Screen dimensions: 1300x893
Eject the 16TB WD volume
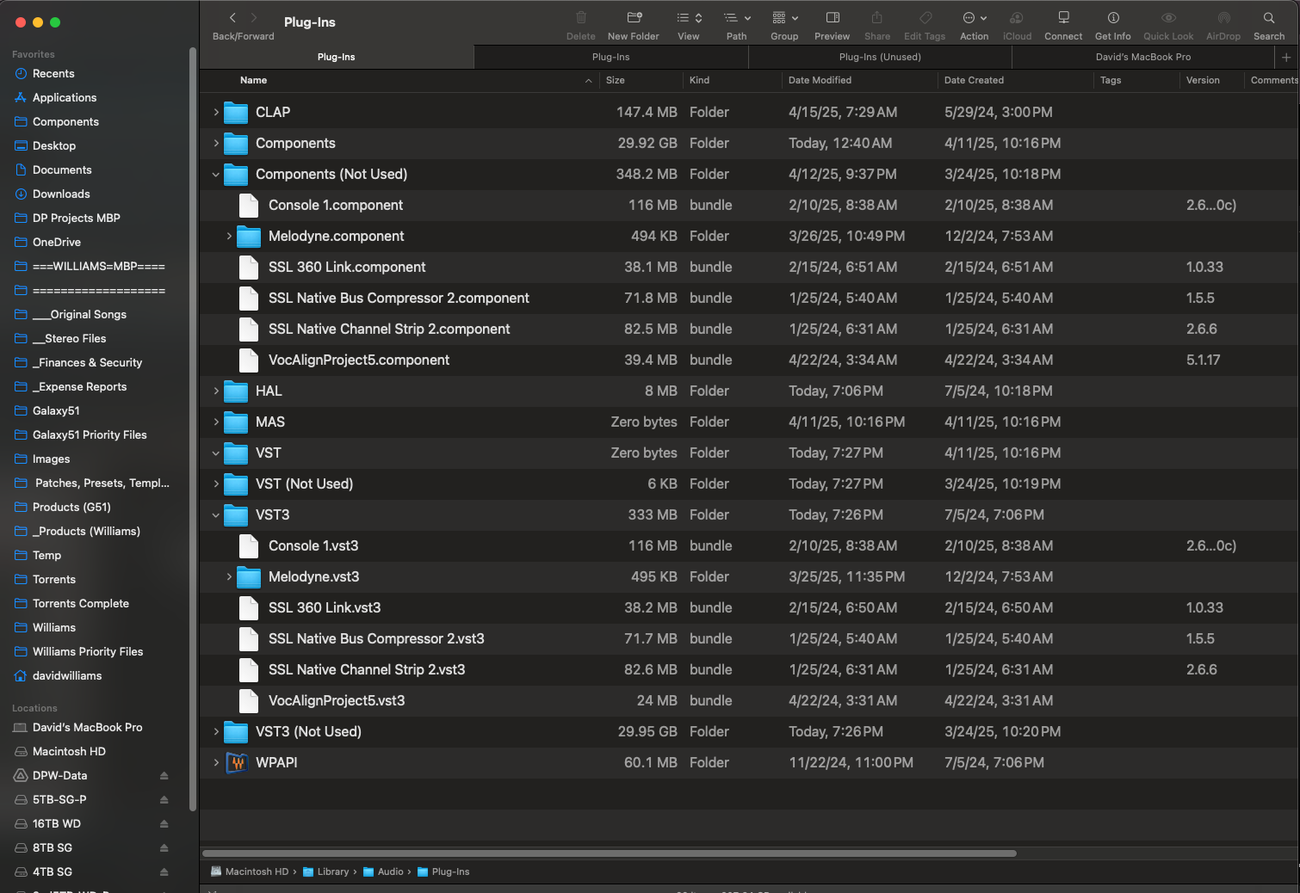[164, 823]
